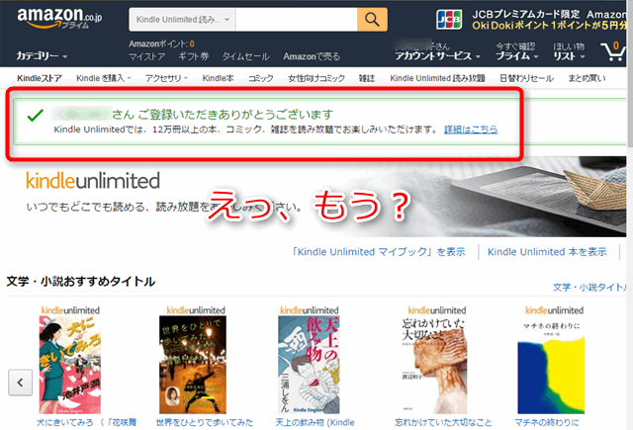Image resolution: width=633 pixels, height=430 pixels.
Task: Open the 犬にきいてみろ book cover
Action: click(x=70, y=365)
